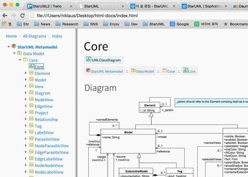Screen dimensions: 248x177
Task: Click the Core class diagram icon in tree
Action: pyautogui.click(x=31, y=66)
